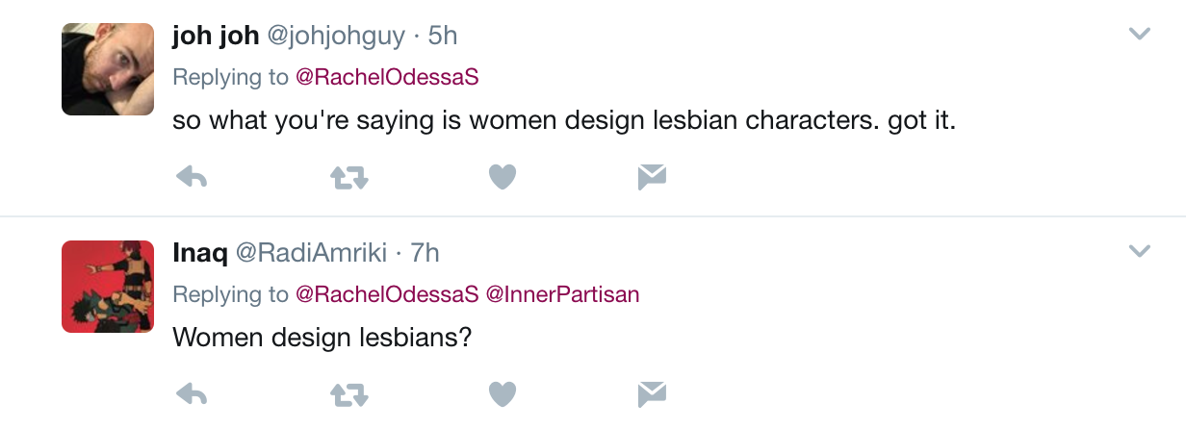Open more options chevron on Inaq's tweet
1186x429 pixels.
1139,251
